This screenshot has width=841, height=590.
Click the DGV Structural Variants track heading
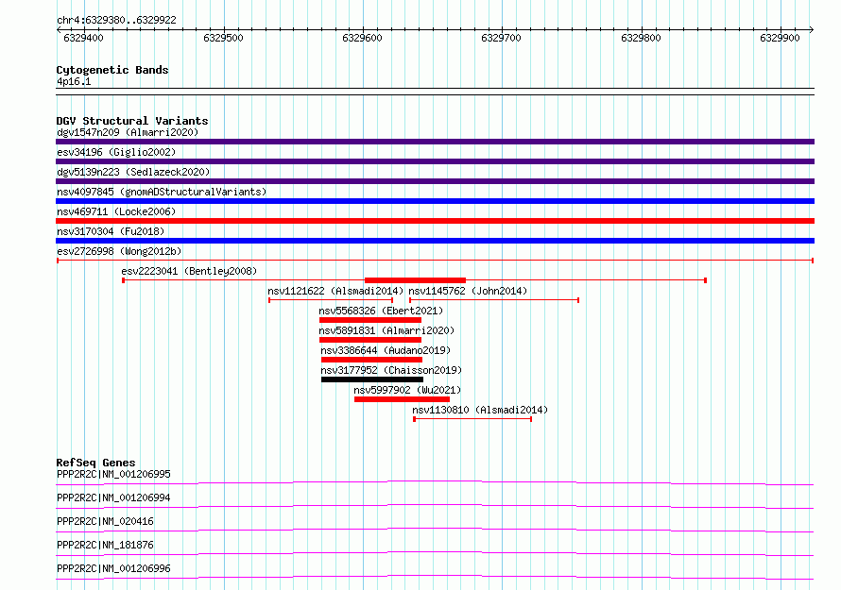click(x=131, y=121)
